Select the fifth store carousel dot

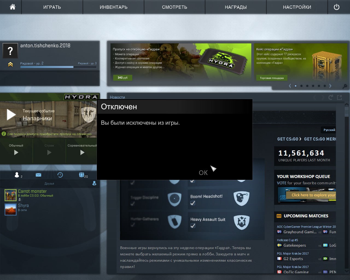click(319, 86)
